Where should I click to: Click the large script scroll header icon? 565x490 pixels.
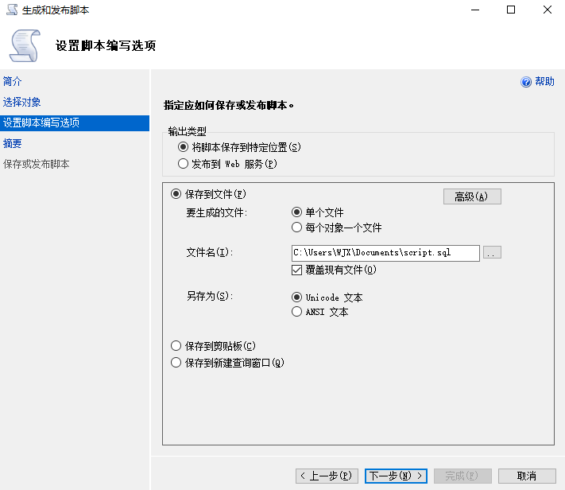point(25,46)
